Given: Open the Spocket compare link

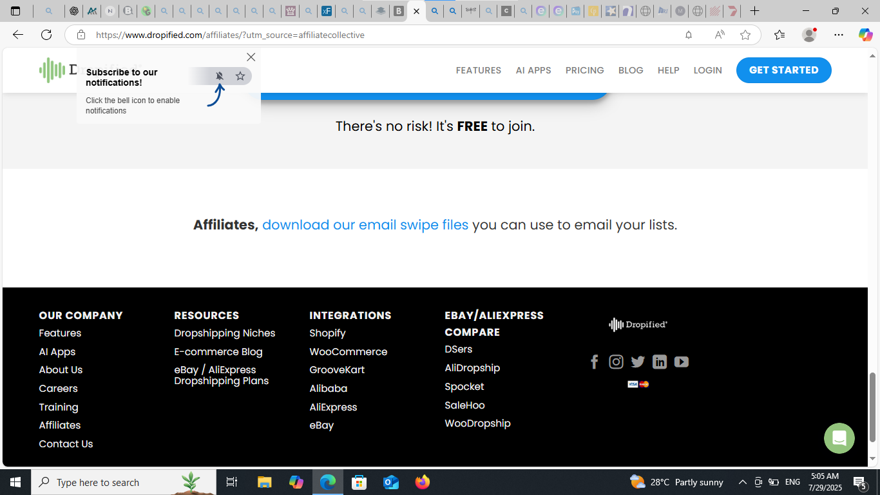Looking at the screenshot, I should 464,387.
